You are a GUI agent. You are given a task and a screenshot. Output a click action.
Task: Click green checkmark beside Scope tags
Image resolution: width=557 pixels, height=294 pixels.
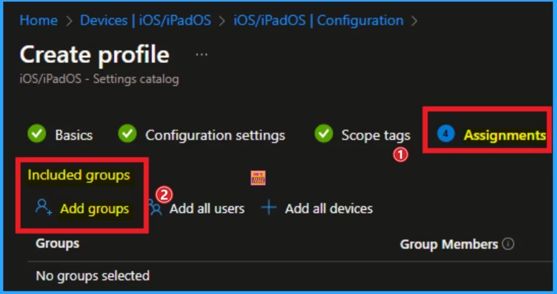tap(324, 134)
